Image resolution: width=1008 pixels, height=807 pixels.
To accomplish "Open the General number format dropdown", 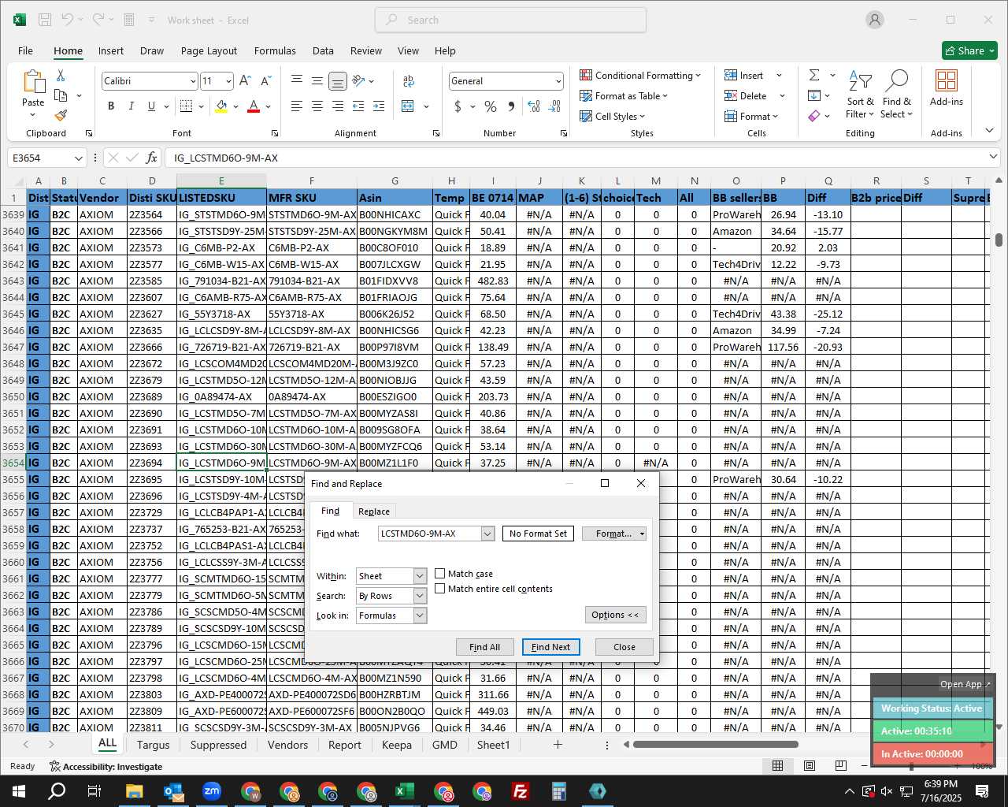I will pos(558,80).
